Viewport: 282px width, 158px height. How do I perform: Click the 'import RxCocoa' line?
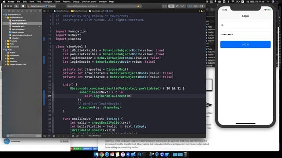pyautogui.click(x=68, y=39)
